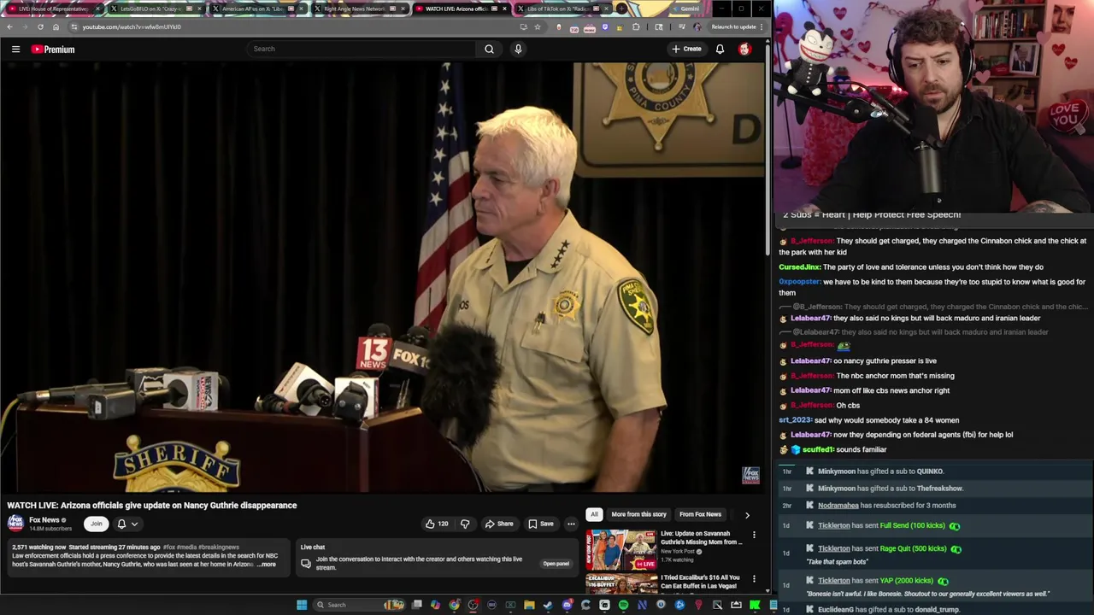Open a new browser tab
The height and width of the screenshot is (615, 1094).
tap(622, 9)
